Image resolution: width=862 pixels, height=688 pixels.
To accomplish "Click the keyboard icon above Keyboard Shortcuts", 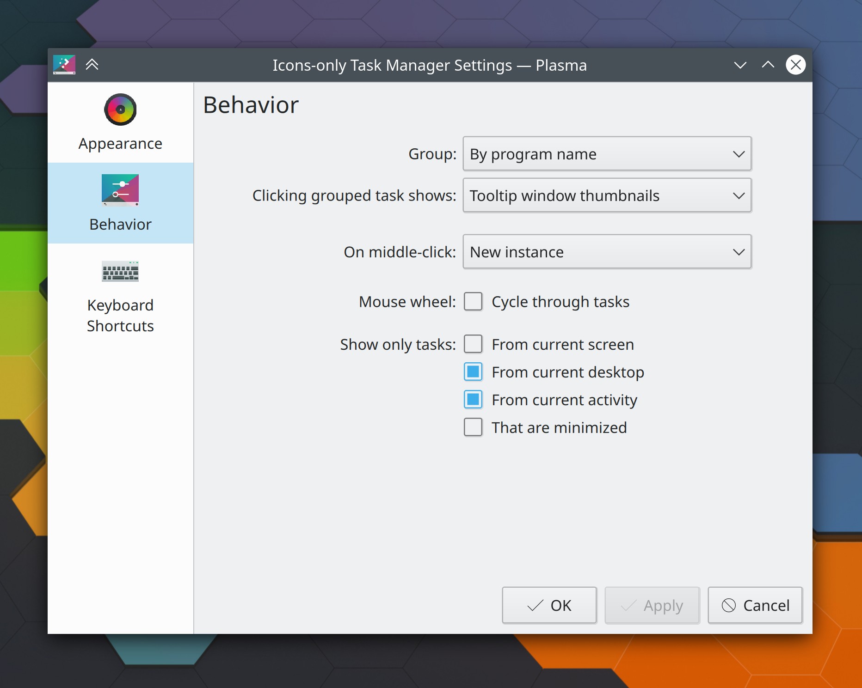I will (x=120, y=271).
